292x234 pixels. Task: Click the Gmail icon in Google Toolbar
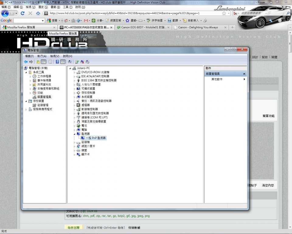pos(86,20)
